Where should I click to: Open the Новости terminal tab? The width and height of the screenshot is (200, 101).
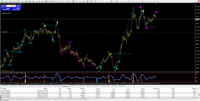30,99
